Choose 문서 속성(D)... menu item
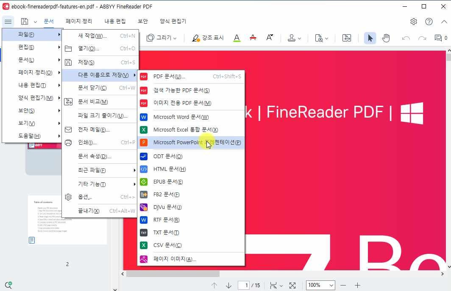The image size is (451, 291). pos(100,156)
